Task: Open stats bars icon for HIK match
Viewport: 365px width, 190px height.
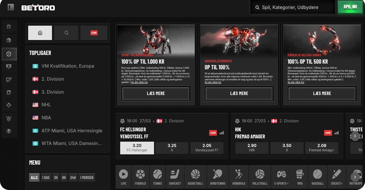Action: 336,133
